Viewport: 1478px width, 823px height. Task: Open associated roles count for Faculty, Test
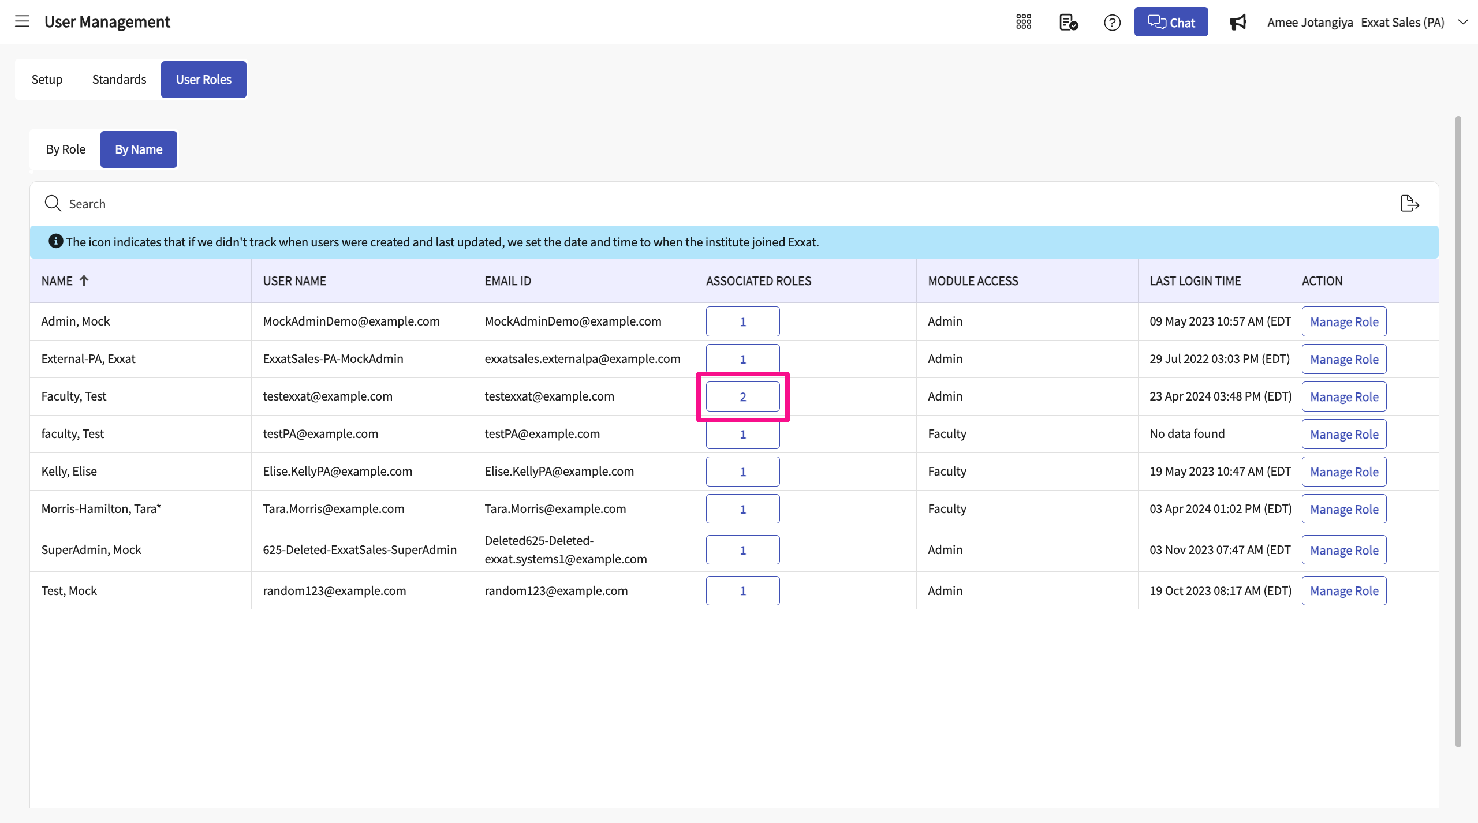coord(742,396)
